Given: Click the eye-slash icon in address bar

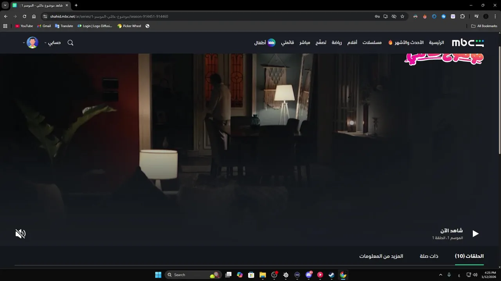Looking at the screenshot, I should point(394,16).
